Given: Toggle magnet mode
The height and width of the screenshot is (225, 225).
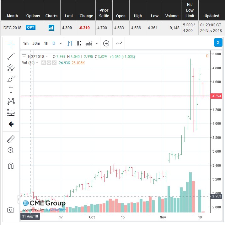Looking at the screenshot, I should pos(11,165).
